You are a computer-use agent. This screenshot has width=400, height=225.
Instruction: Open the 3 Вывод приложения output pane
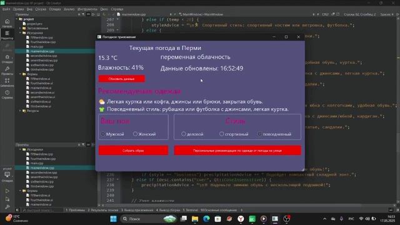tap(137, 210)
